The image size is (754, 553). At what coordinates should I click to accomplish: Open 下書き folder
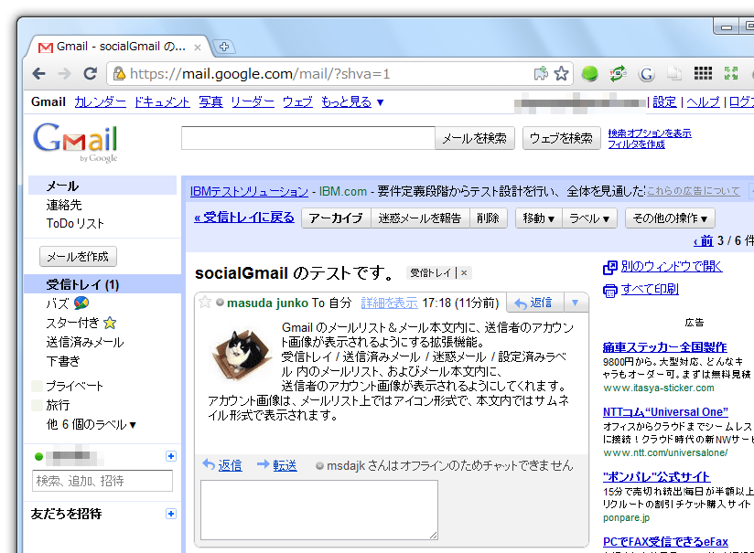(x=63, y=361)
